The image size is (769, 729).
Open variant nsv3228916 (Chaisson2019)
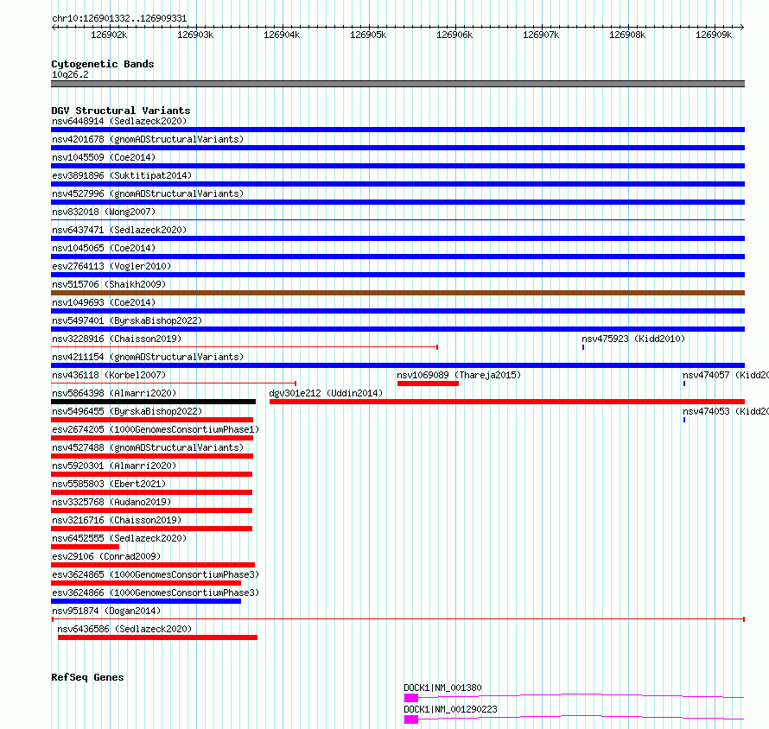pyautogui.click(x=117, y=339)
